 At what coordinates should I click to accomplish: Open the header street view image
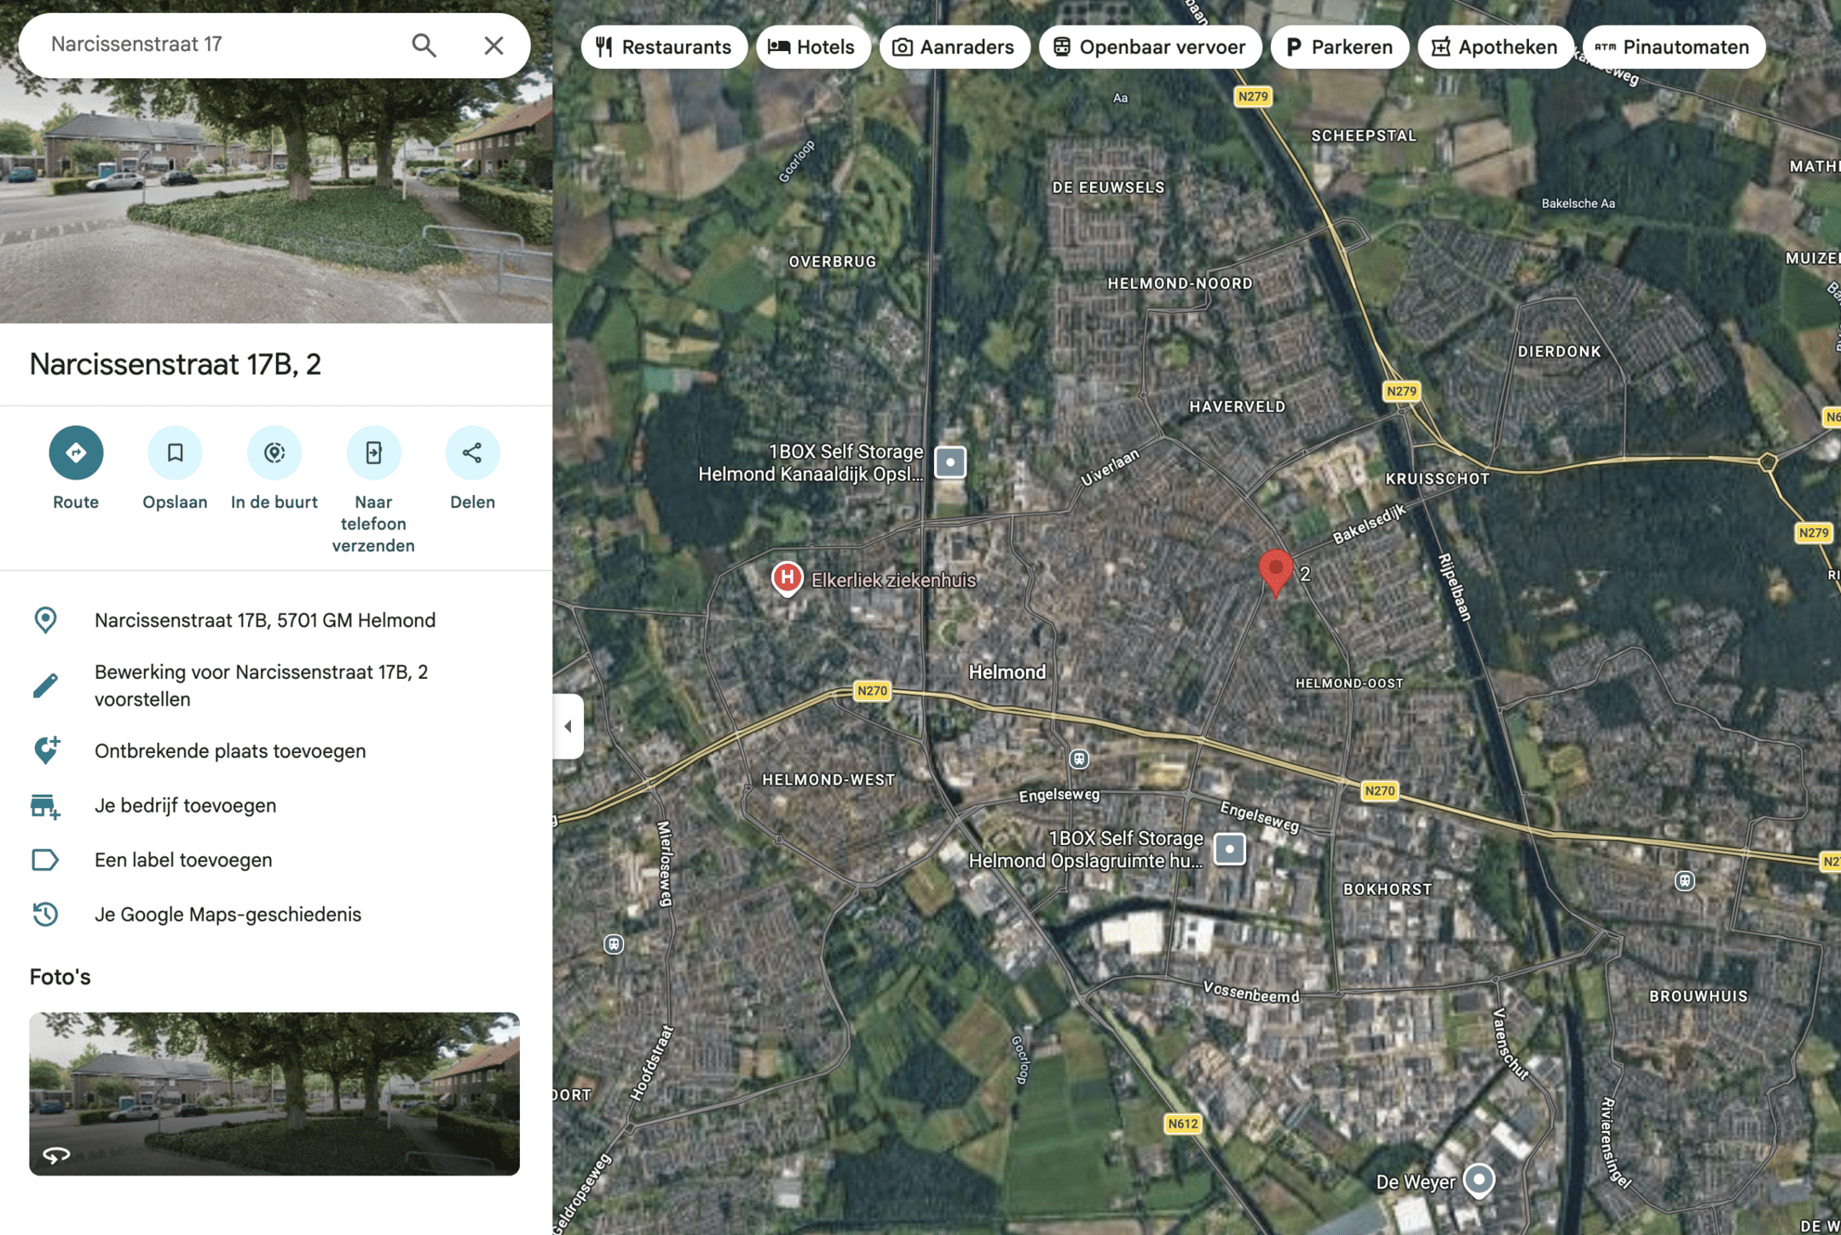coord(276,201)
